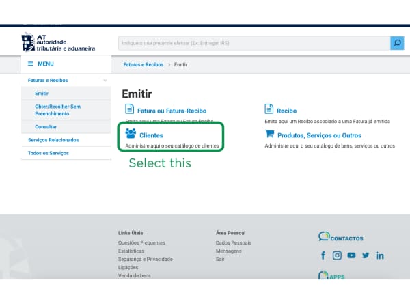Viewport: 410px width, 293px height.
Task: Open the Facebook social icon
Action: click(x=323, y=255)
